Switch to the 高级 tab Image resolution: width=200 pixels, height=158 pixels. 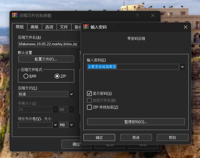(x=34, y=27)
